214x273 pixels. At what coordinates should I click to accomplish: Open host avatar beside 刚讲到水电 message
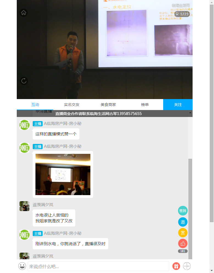(24, 235)
